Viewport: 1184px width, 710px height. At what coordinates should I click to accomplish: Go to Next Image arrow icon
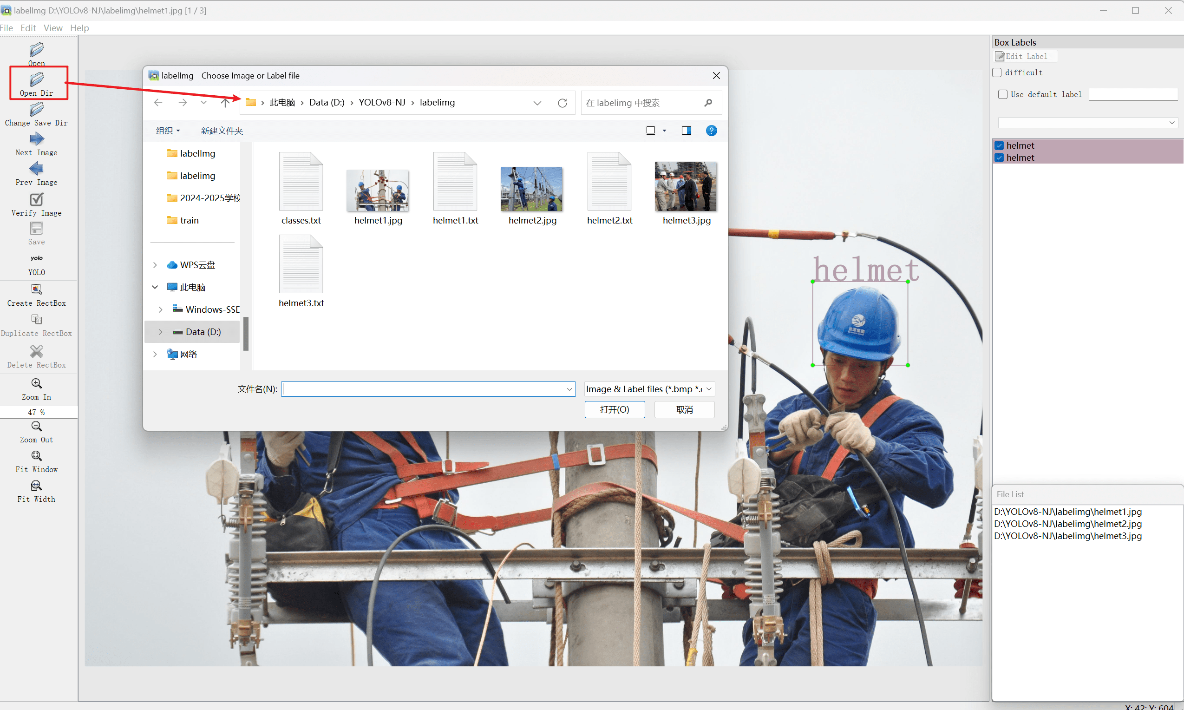click(x=36, y=140)
